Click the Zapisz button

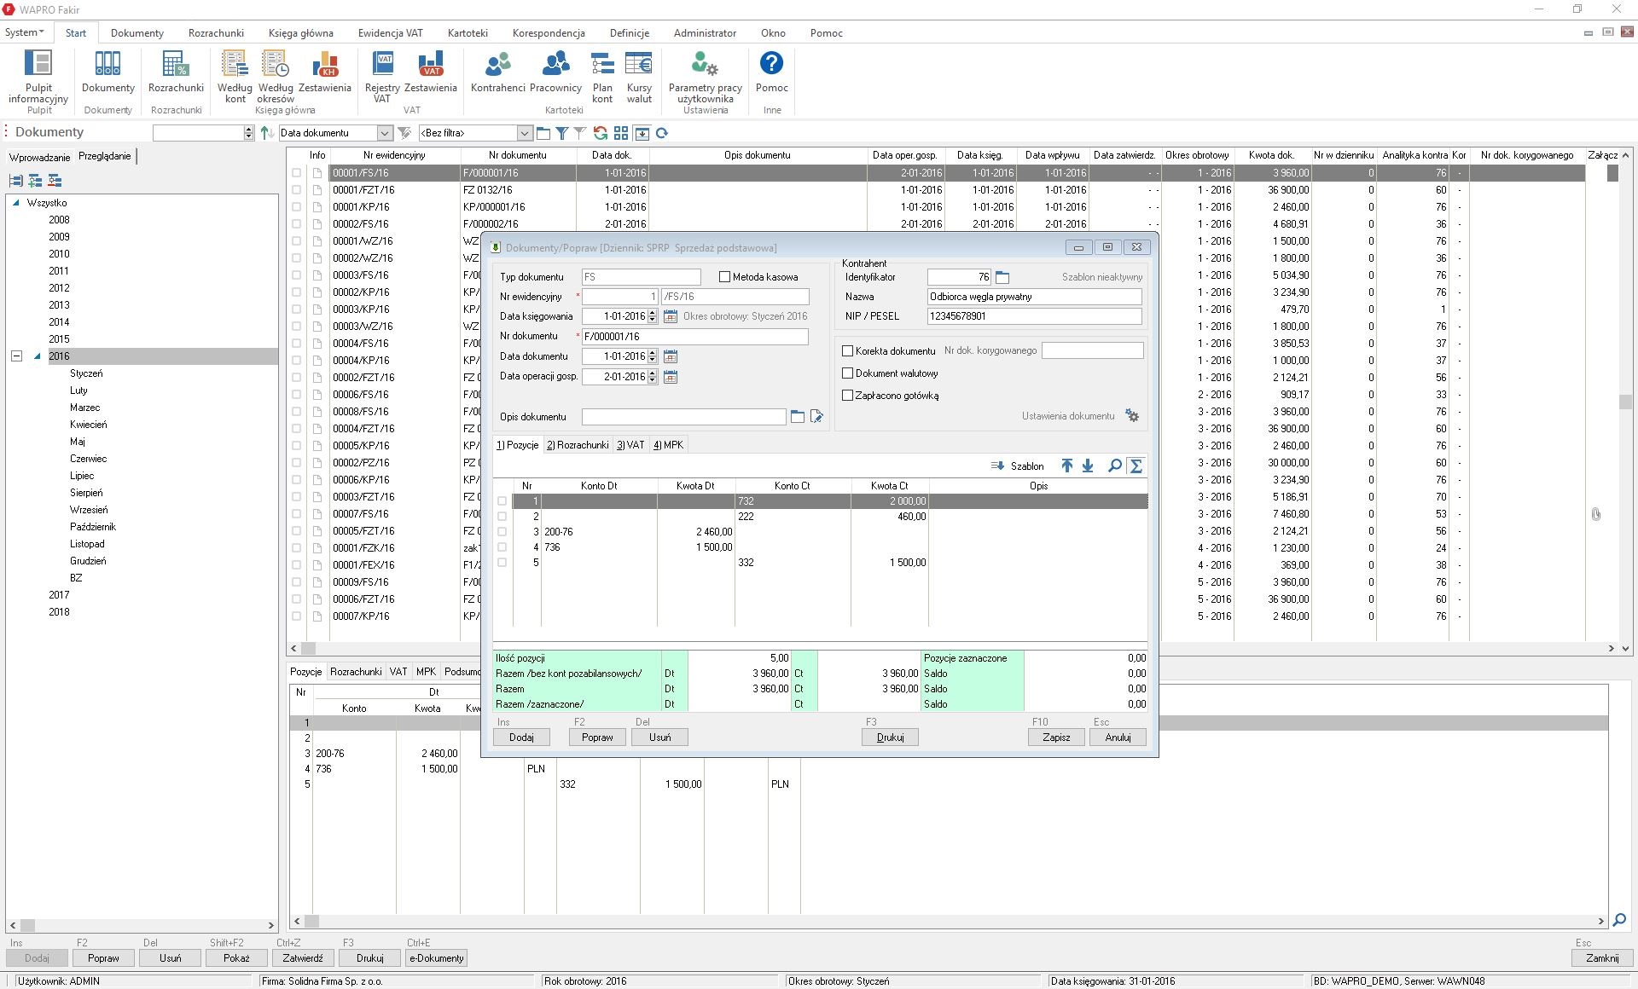(1055, 737)
